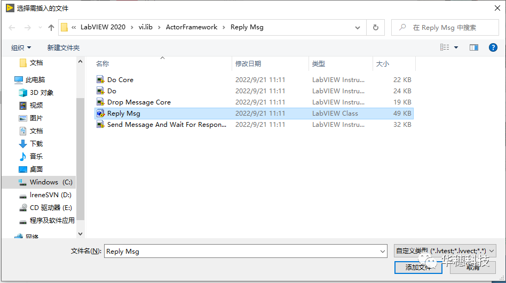Click the 添加文件 button
The image size is (506, 283).
418,268
